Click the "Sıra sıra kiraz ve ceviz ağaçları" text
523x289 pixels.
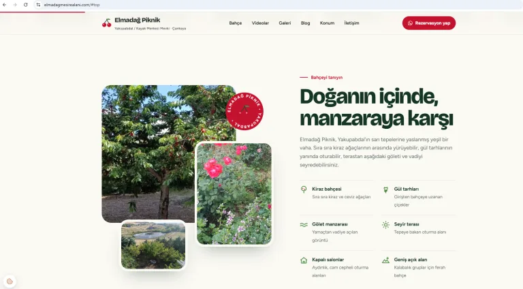(x=341, y=197)
